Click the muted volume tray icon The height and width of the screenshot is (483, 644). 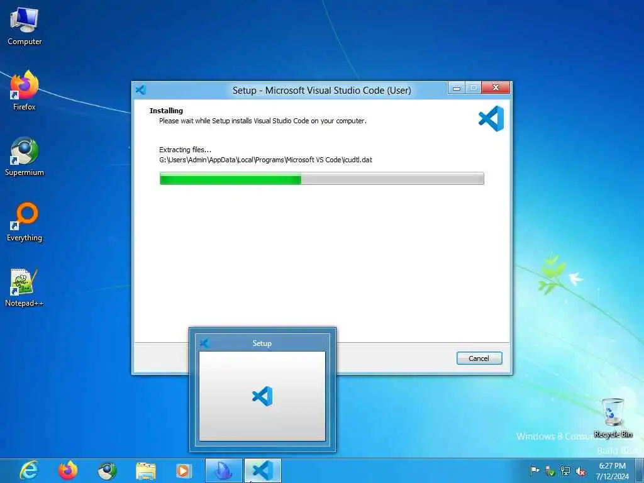coord(580,471)
